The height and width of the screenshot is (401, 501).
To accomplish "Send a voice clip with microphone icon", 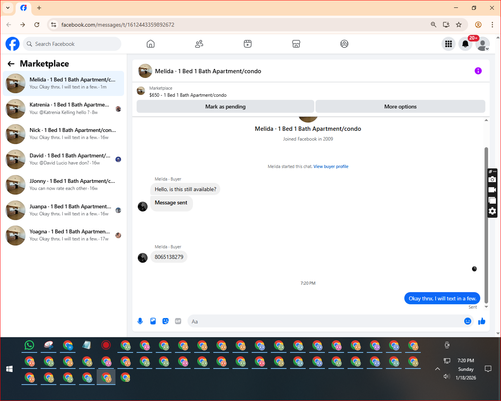I will (140, 321).
